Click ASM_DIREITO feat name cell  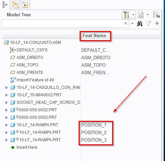coord(96,58)
